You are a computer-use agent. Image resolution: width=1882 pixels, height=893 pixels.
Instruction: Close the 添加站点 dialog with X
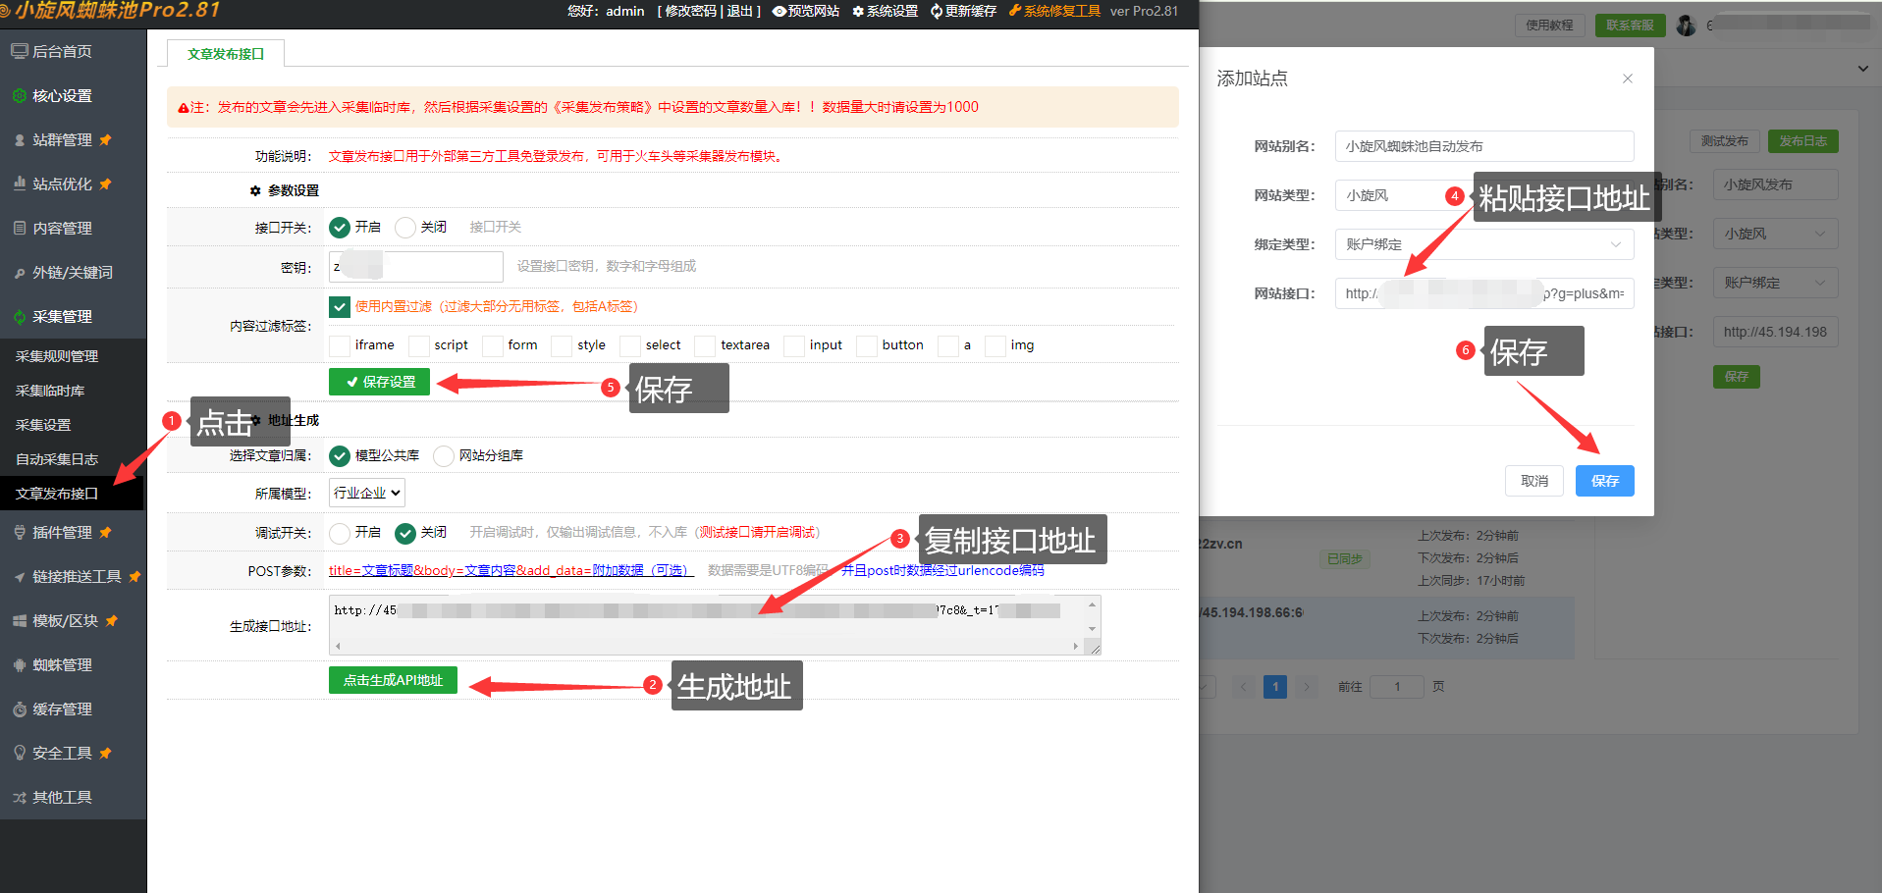[x=1628, y=79]
